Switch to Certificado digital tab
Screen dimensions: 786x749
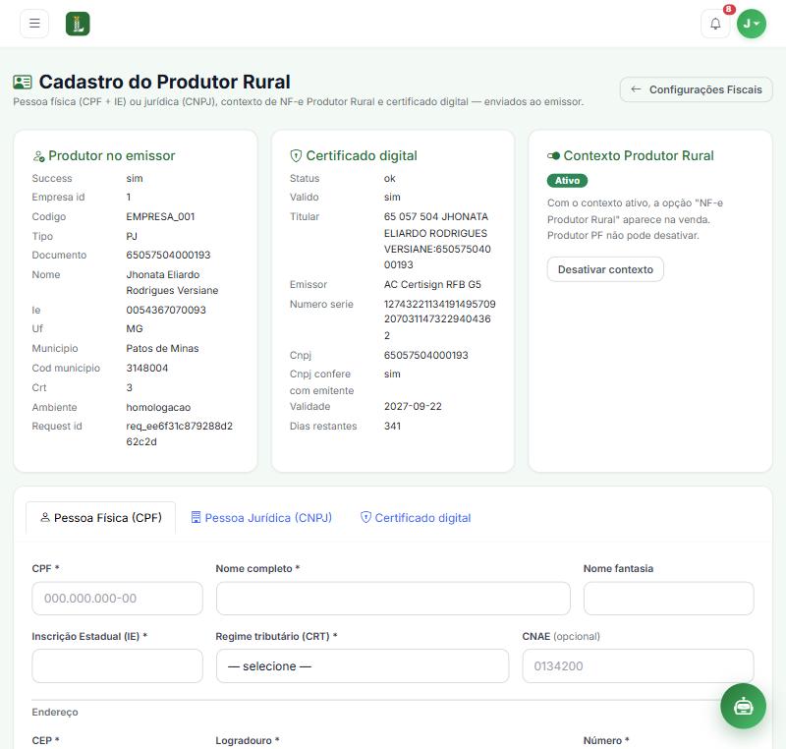click(416, 518)
